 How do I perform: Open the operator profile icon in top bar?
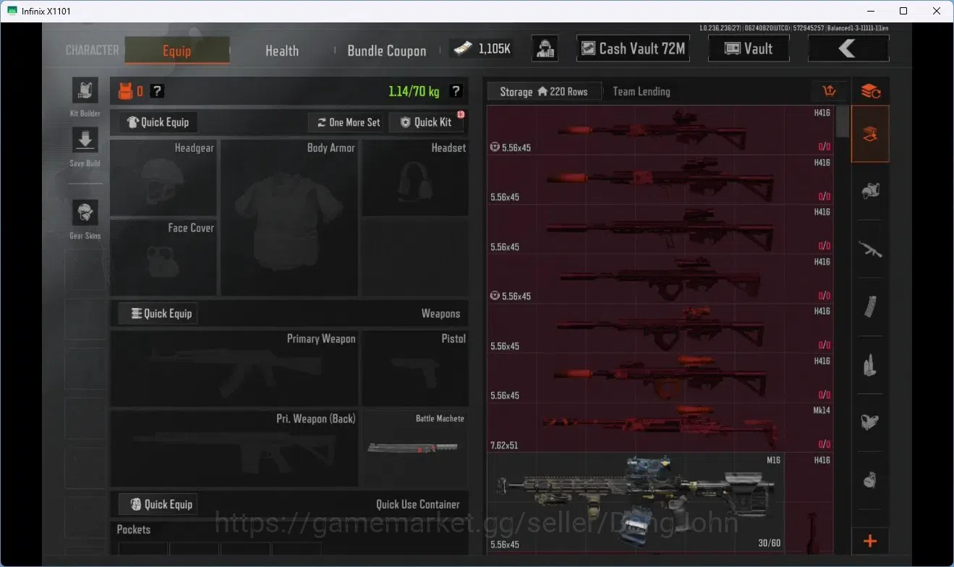click(545, 48)
